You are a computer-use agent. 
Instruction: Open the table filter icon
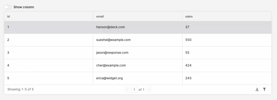(264, 89)
